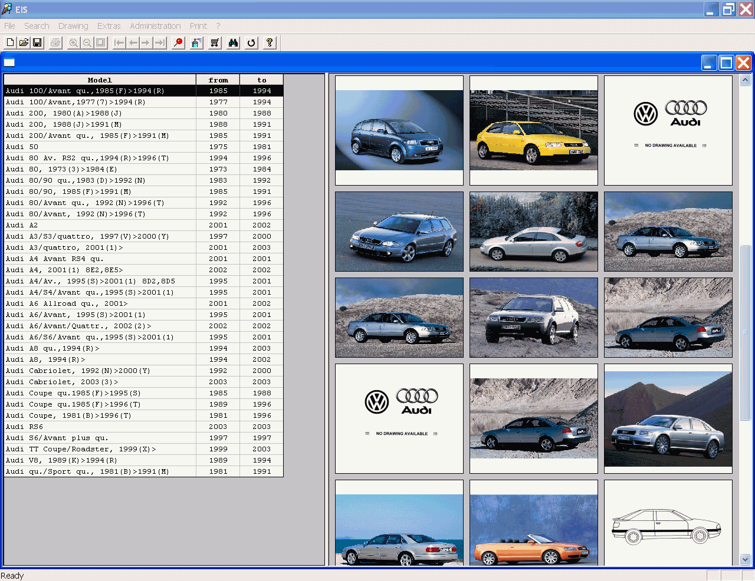Click the from column header

tap(218, 80)
